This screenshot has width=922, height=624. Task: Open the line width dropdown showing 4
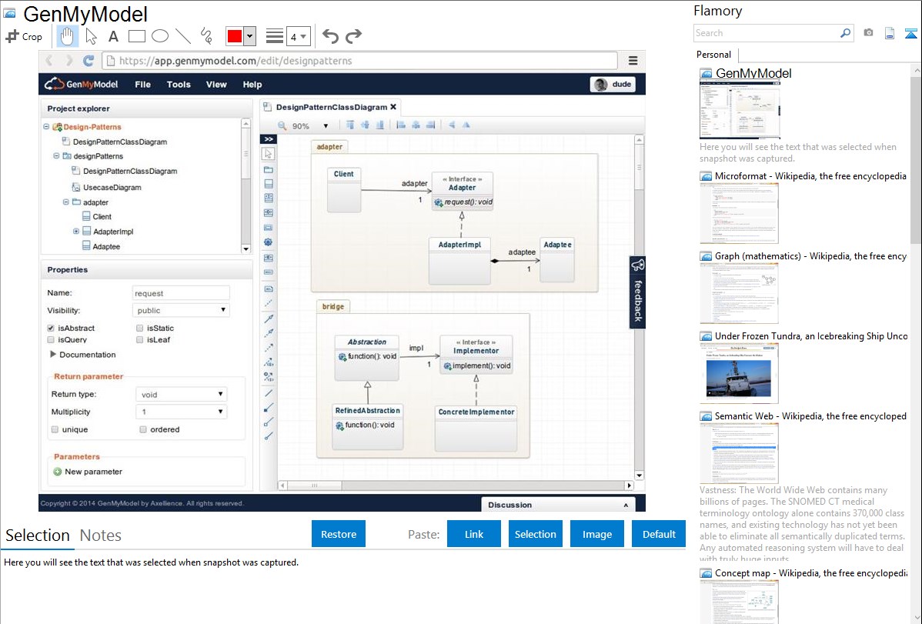(x=298, y=36)
